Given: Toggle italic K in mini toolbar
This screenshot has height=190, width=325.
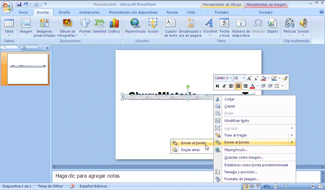Looking at the screenshot, I should click(x=224, y=86).
